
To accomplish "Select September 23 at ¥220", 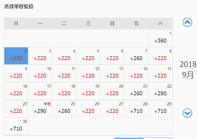I will (16, 109).
